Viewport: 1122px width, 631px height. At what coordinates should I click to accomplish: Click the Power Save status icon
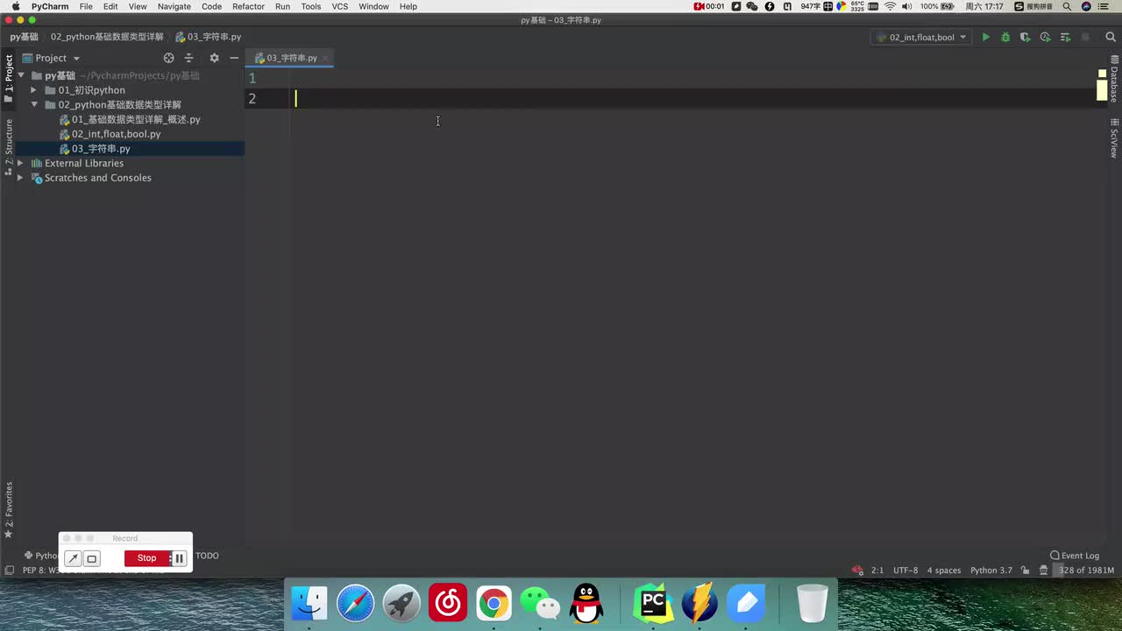[x=857, y=571]
